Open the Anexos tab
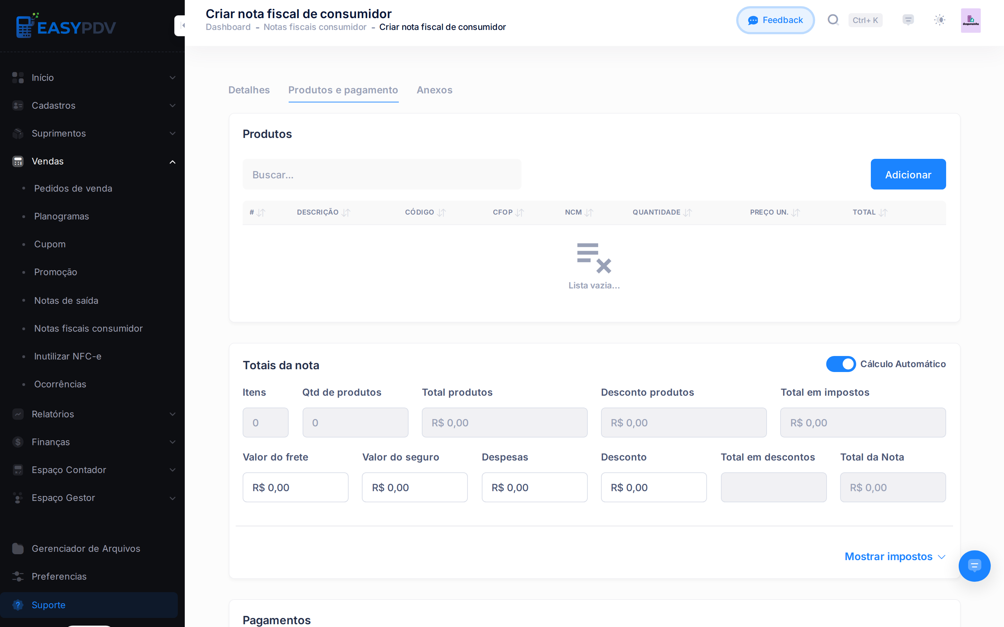1004x627 pixels. click(x=434, y=90)
